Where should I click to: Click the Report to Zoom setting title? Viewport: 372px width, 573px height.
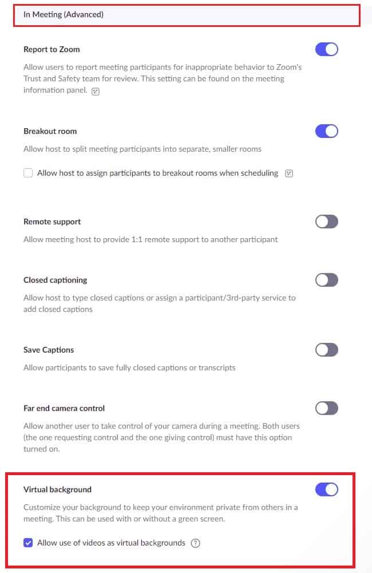click(x=52, y=49)
